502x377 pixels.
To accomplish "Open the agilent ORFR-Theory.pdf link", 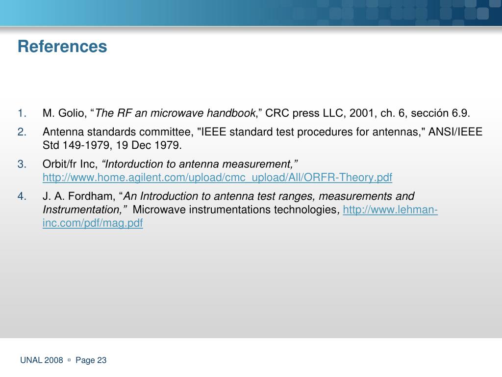I will 217,177.
